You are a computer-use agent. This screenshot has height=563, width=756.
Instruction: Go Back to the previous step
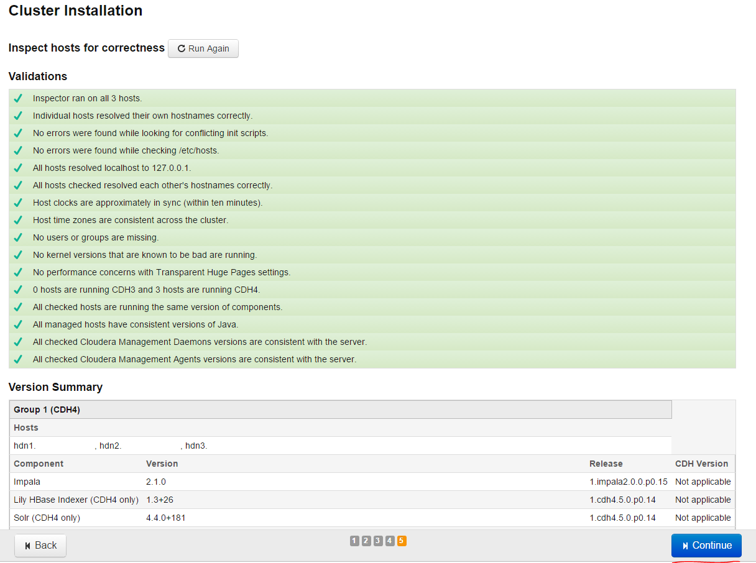(40, 546)
